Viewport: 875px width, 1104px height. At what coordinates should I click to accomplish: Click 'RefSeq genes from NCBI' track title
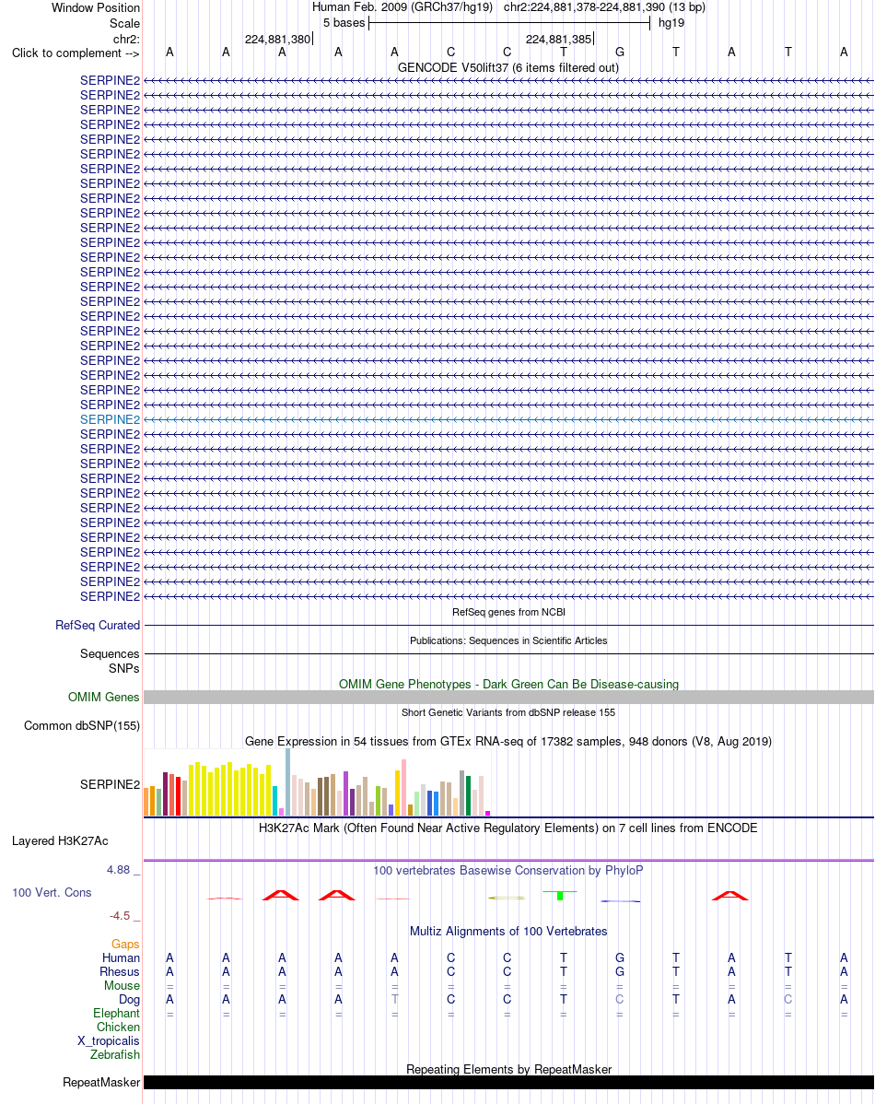click(508, 612)
